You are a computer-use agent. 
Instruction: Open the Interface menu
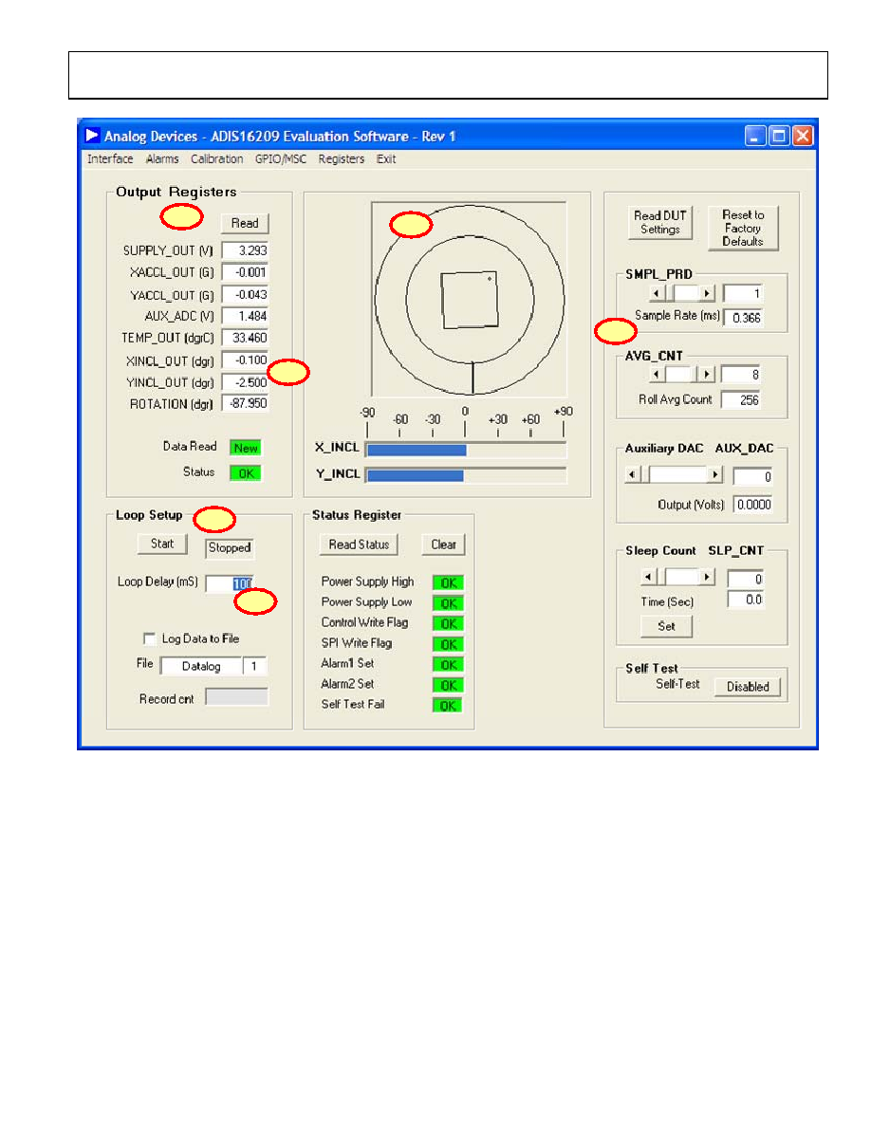110,158
